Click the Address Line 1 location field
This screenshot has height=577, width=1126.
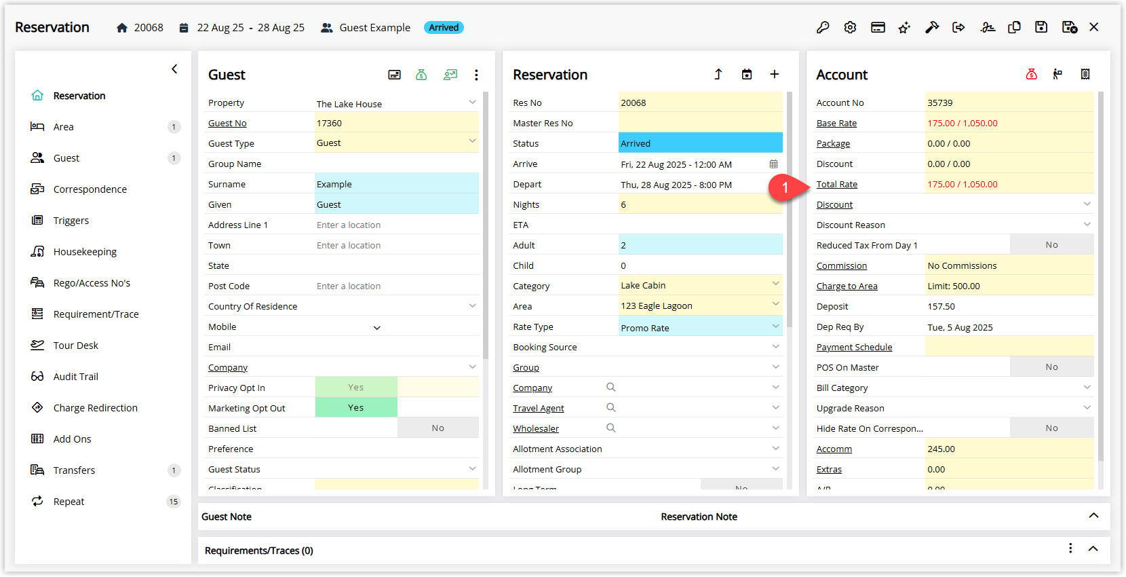397,225
